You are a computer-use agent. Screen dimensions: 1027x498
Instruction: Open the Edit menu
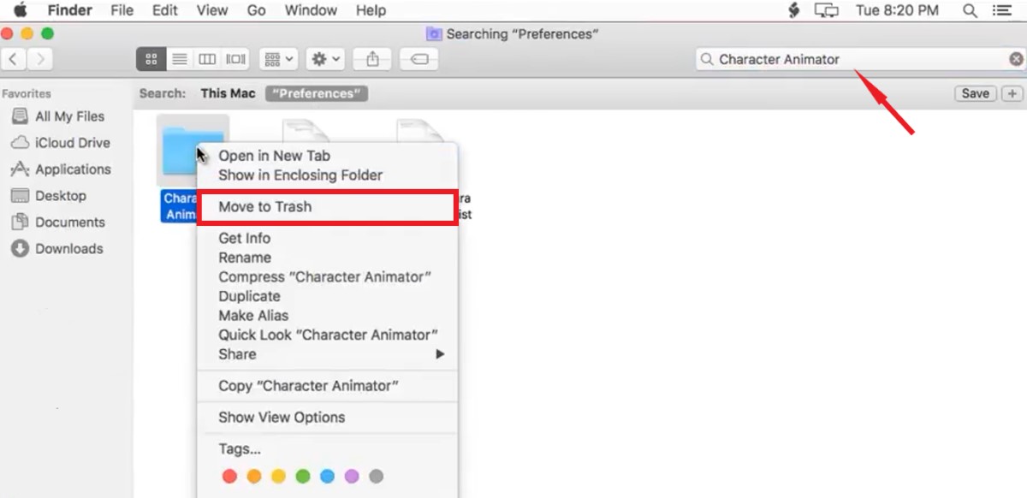(164, 10)
